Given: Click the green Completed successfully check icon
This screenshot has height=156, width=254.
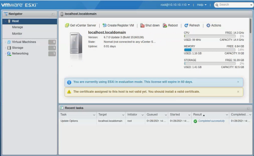Looking at the screenshot, I should [195, 121].
